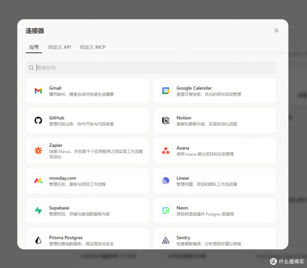Click the Linear logo icon
This screenshot has height=268, width=307.
[166, 181]
